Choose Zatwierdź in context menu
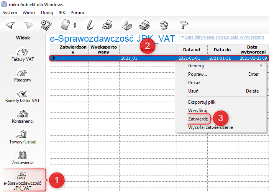Image resolution: width=269 pixels, height=192 pixels. coord(221,119)
